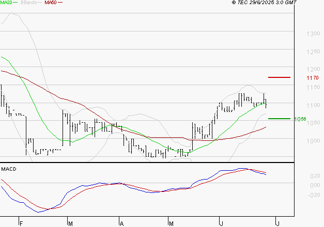
Task: Select the 020 MACD axis label
Action: pyautogui.click(x=315, y=176)
